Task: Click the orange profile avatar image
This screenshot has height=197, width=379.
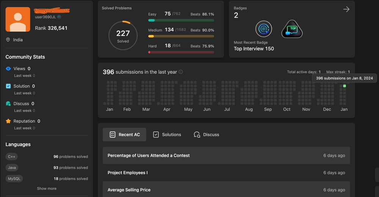Action: [x=18, y=19]
